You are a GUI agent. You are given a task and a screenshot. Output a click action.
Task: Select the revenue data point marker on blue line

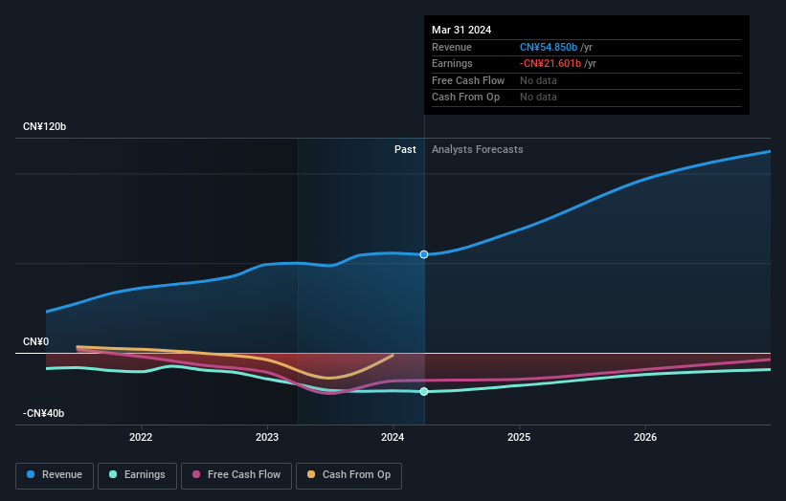click(424, 254)
